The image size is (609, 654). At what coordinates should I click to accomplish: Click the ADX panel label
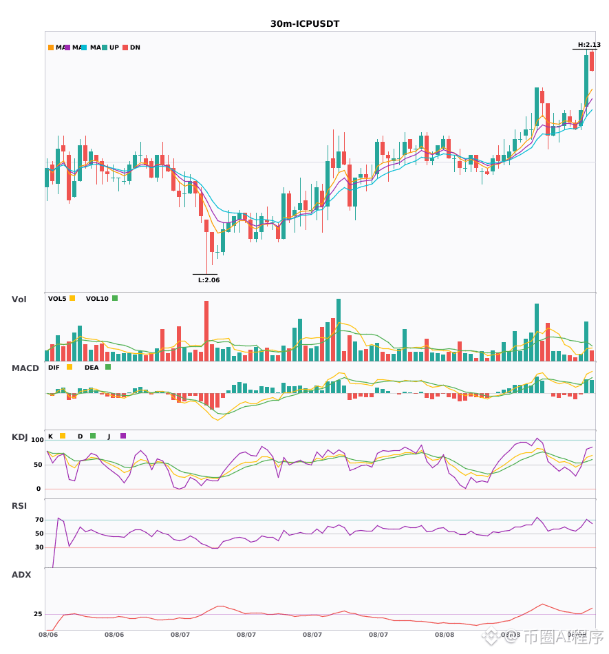(x=21, y=575)
